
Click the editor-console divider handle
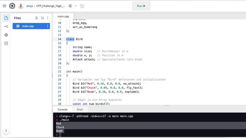pyautogui.click(x=167, y=106)
